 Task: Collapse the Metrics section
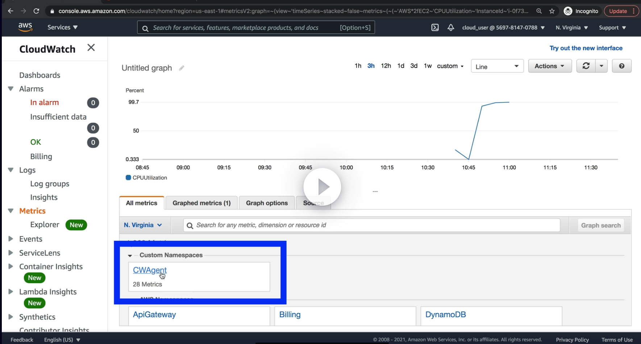tap(11, 211)
